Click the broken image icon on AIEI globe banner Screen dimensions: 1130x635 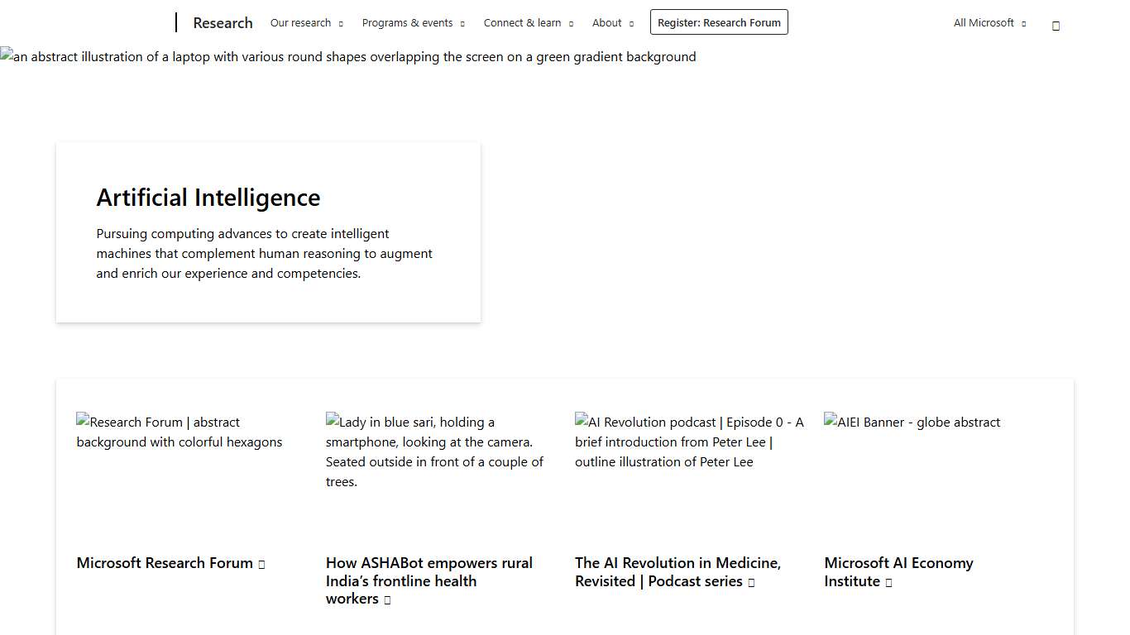coord(830,422)
